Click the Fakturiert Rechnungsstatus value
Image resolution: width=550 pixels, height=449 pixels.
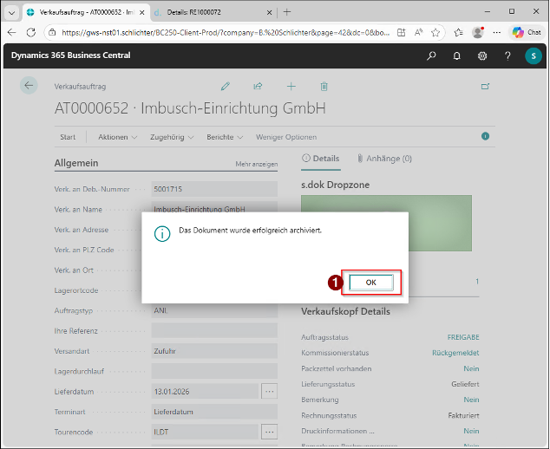point(463,416)
